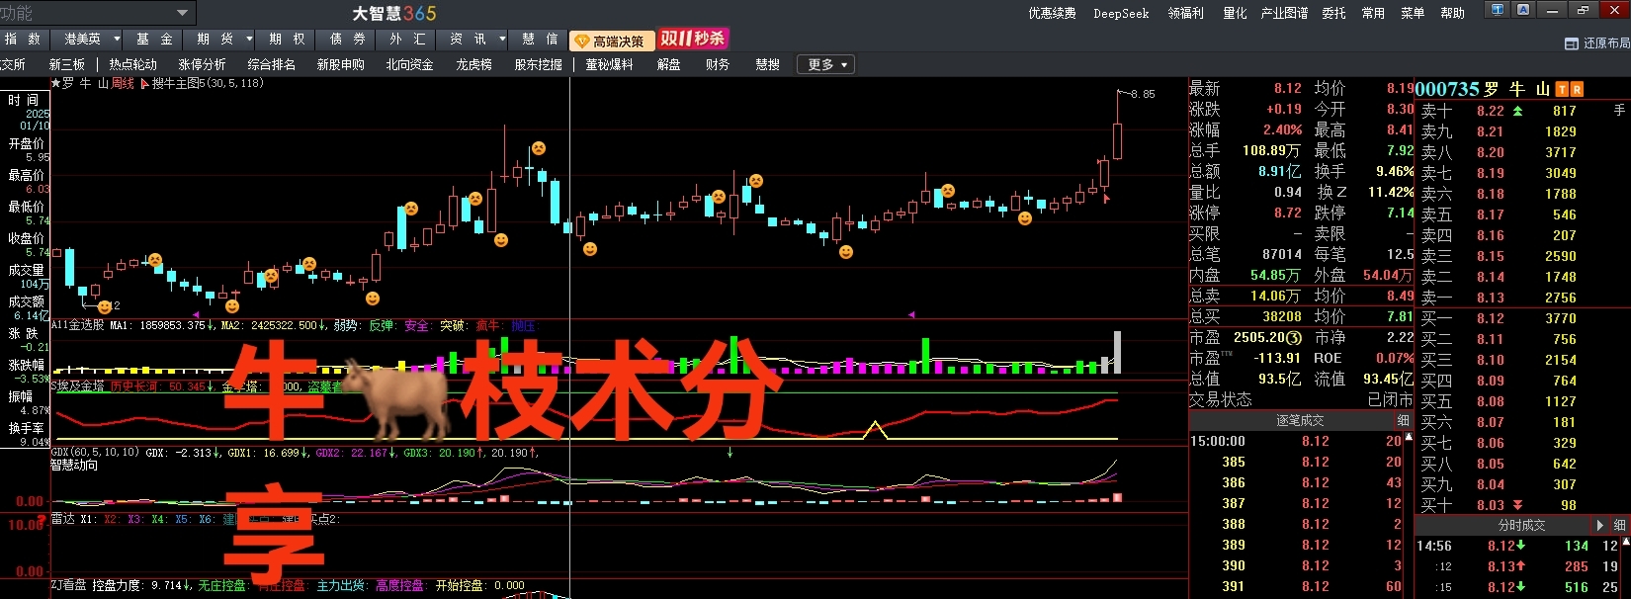Image resolution: width=1631 pixels, height=599 pixels.
Task: Click 细 button beside 逐笔成交
Action: click(1404, 420)
